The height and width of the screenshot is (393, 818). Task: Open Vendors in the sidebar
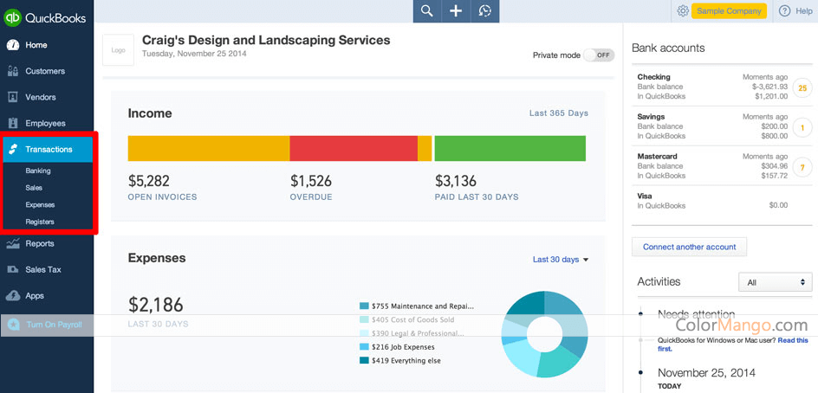coord(41,98)
